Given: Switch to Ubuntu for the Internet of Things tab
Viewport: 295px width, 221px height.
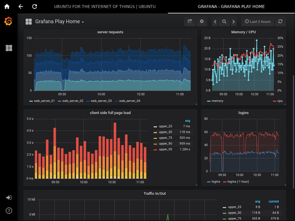Looking at the screenshot, I should [x=105, y=6].
